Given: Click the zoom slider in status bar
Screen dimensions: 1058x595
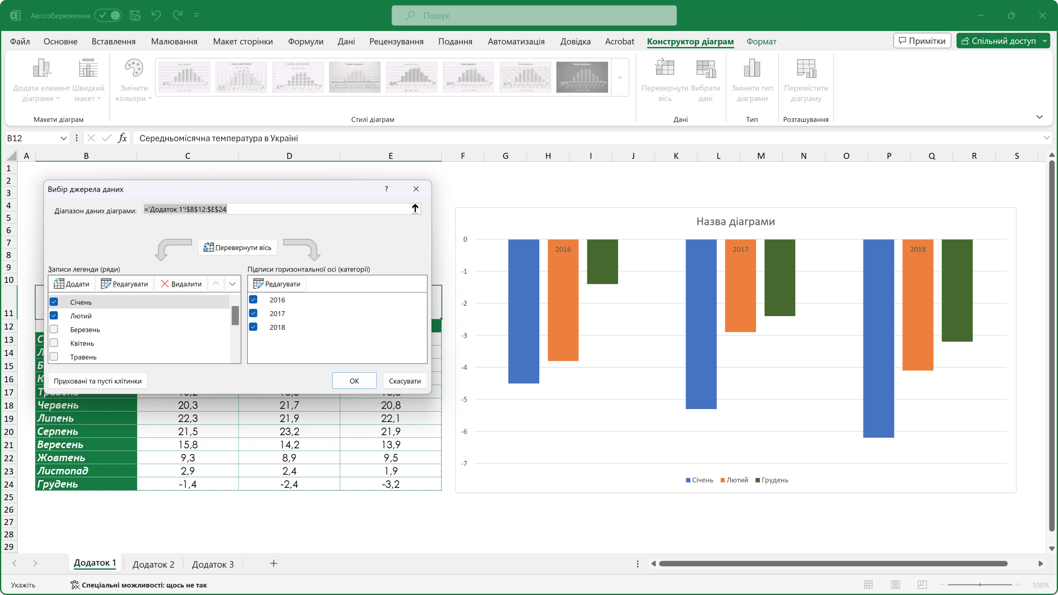Looking at the screenshot, I should pyautogui.click(x=979, y=585).
